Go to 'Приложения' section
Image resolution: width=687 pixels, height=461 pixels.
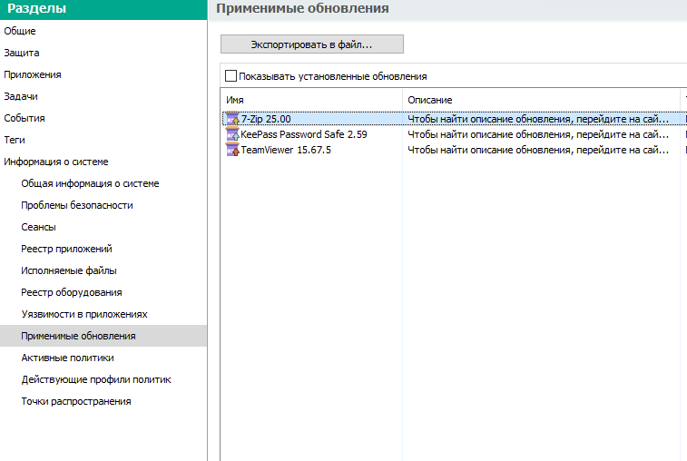(x=33, y=75)
